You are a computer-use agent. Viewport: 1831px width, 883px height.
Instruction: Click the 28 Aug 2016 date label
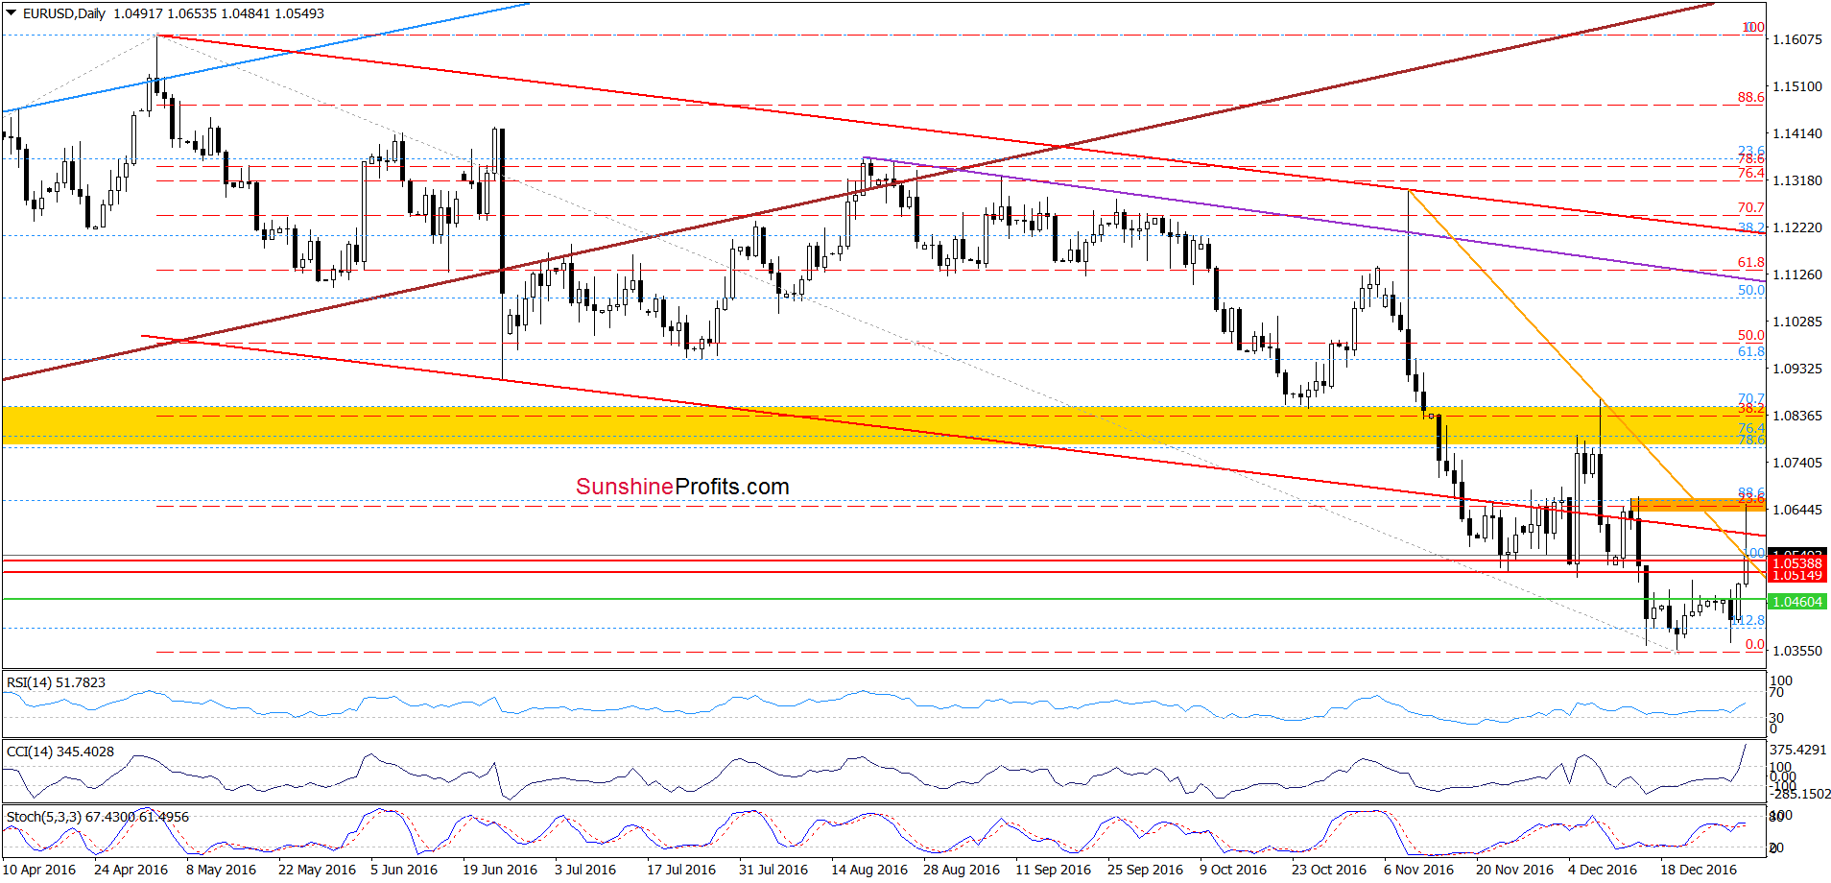[x=962, y=870]
